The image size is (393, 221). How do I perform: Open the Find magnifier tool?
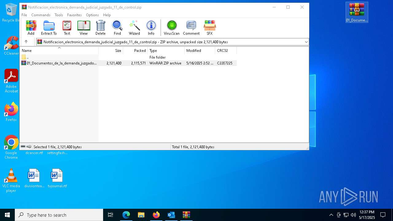pyautogui.click(x=117, y=28)
